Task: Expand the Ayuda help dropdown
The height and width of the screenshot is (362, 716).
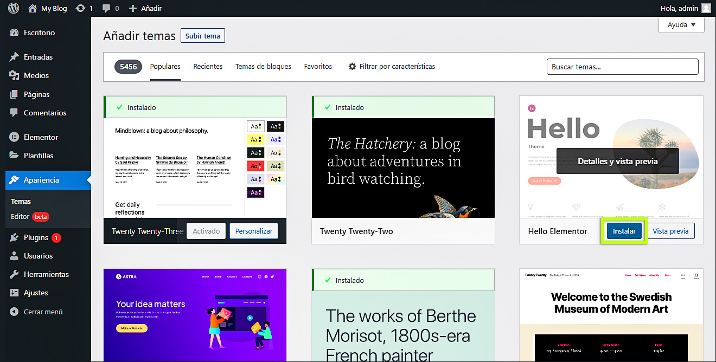Action: [681, 25]
